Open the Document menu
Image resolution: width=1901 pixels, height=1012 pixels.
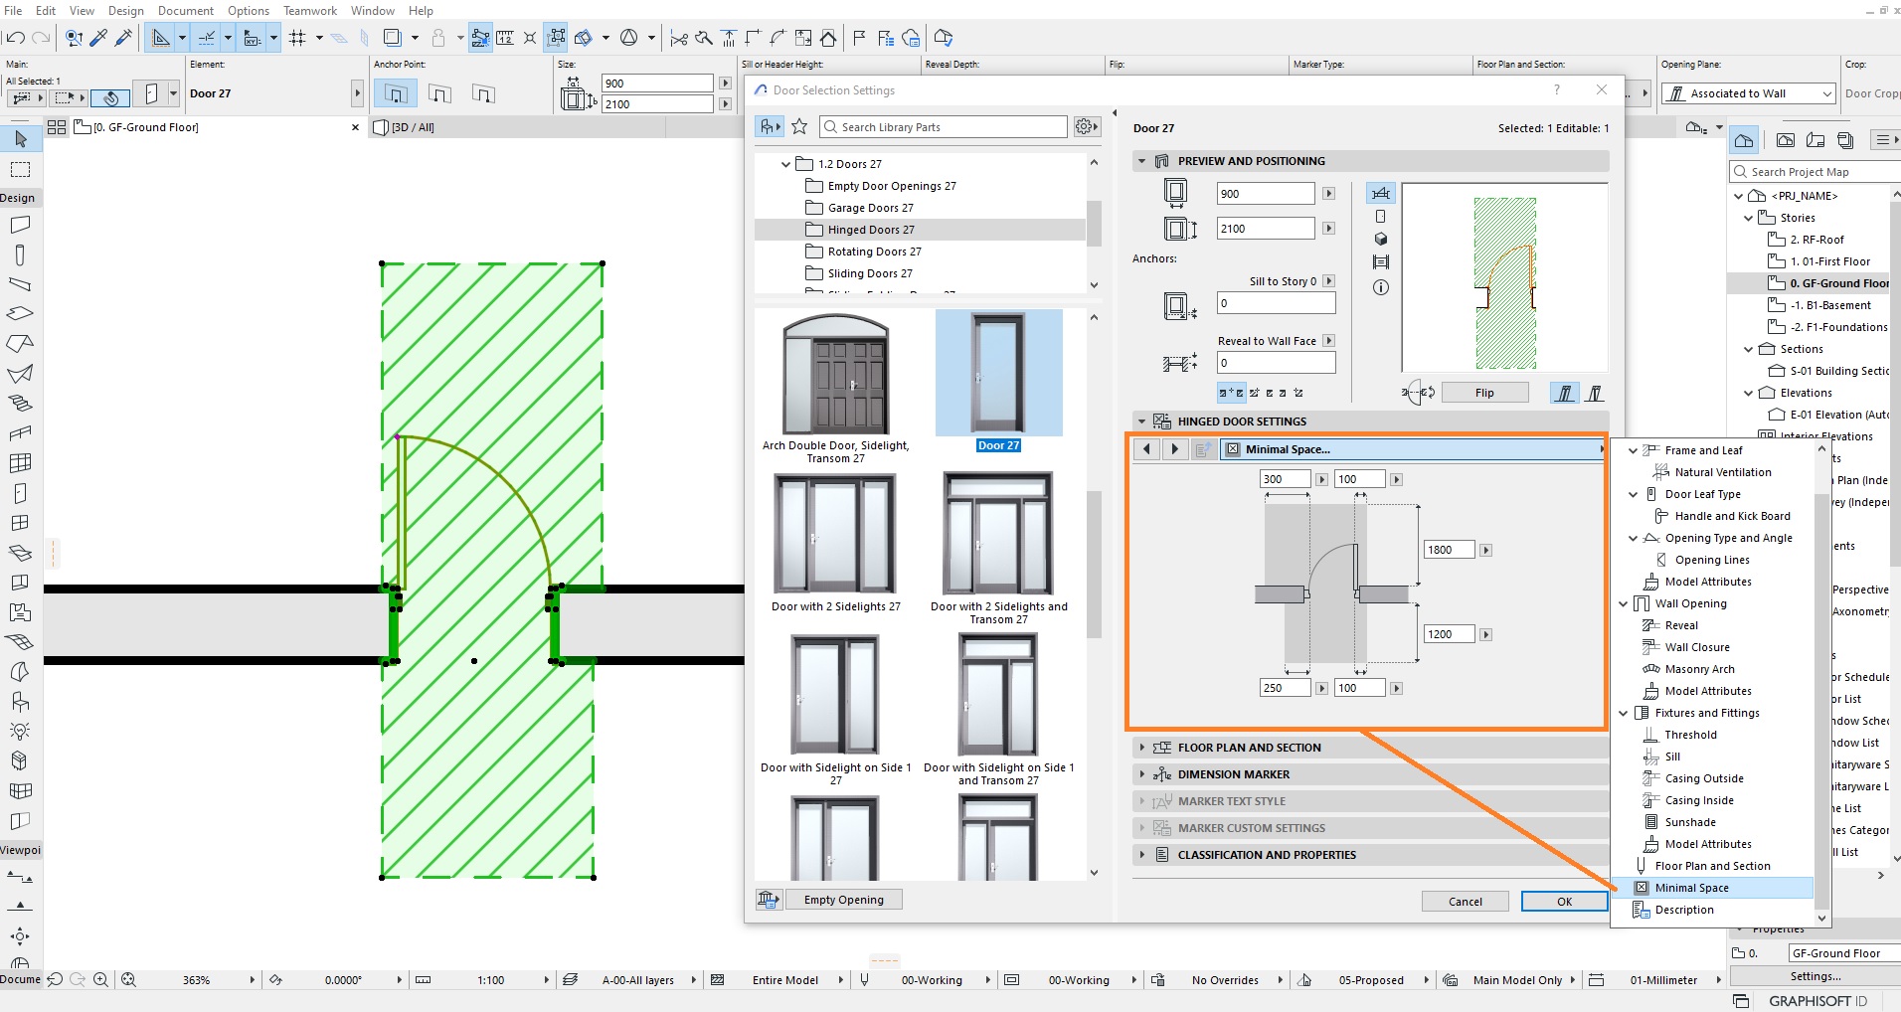(186, 10)
